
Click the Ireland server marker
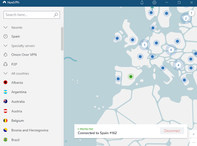117,38
